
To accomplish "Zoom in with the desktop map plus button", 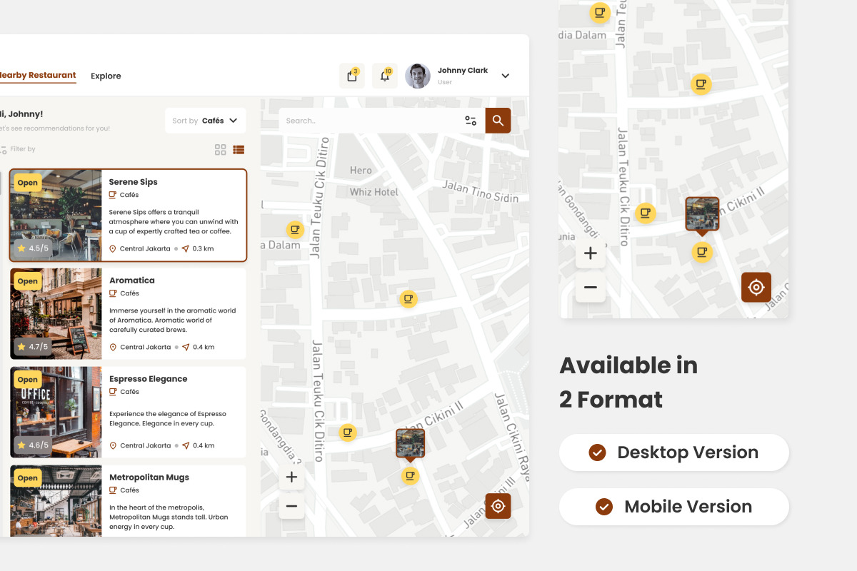I will 291,477.
